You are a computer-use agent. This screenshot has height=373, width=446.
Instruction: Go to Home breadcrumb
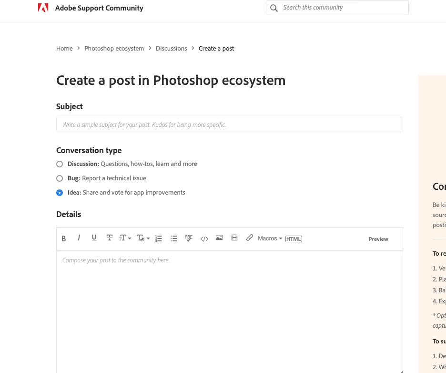(x=64, y=48)
